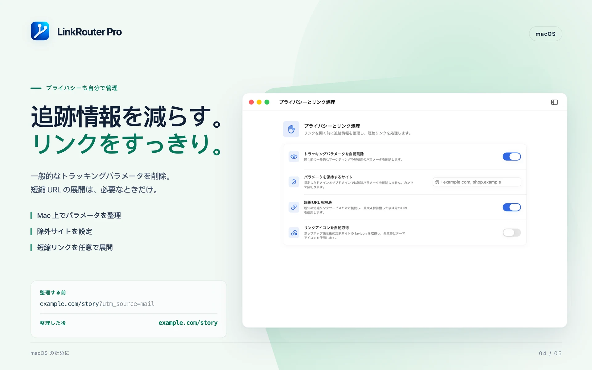Click the LinkRouter Pro title text

point(89,32)
